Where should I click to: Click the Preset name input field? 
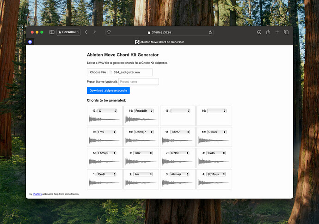click(139, 81)
